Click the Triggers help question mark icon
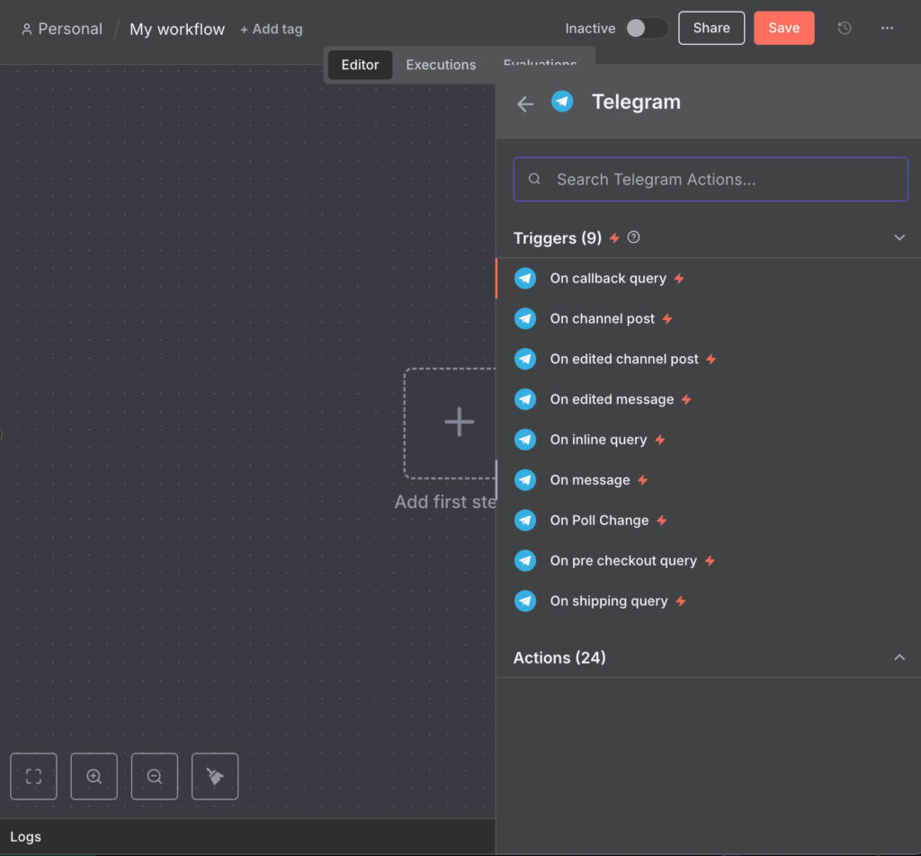The height and width of the screenshot is (856, 921). [634, 237]
